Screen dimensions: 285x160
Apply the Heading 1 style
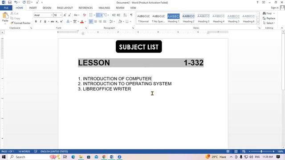click(x=173, y=18)
